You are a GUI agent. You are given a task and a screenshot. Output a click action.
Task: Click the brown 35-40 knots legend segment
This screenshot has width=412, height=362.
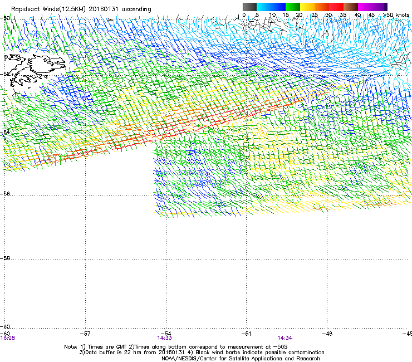pos(351,7)
